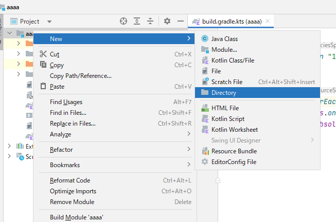Click the Paste clipboard icon
336x222 pixels.
(43, 86)
